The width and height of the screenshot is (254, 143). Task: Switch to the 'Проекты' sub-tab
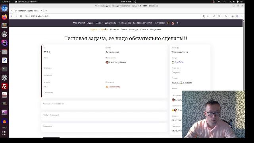[114, 29]
